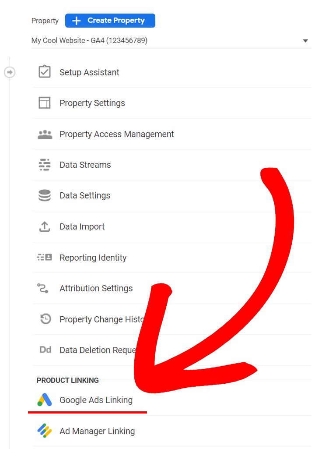Open the property selector dropdown
Viewport: 329px width, 449px height.
click(306, 40)
